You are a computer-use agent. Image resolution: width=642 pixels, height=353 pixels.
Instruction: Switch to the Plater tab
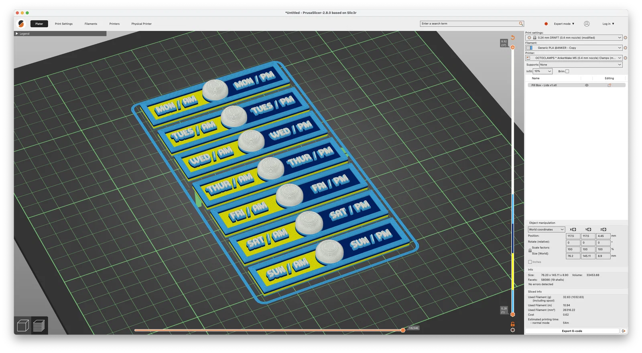click(x=39, y=24)
